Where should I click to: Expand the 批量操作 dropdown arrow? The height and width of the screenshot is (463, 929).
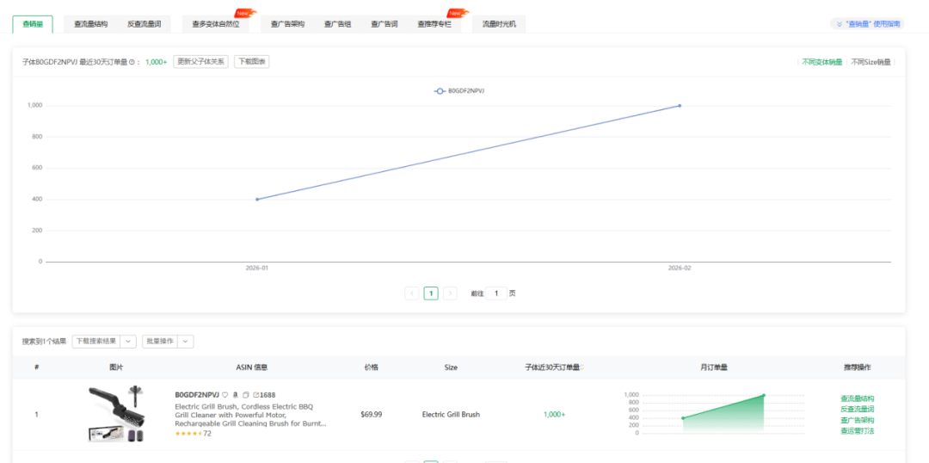[x=186, y=342]
